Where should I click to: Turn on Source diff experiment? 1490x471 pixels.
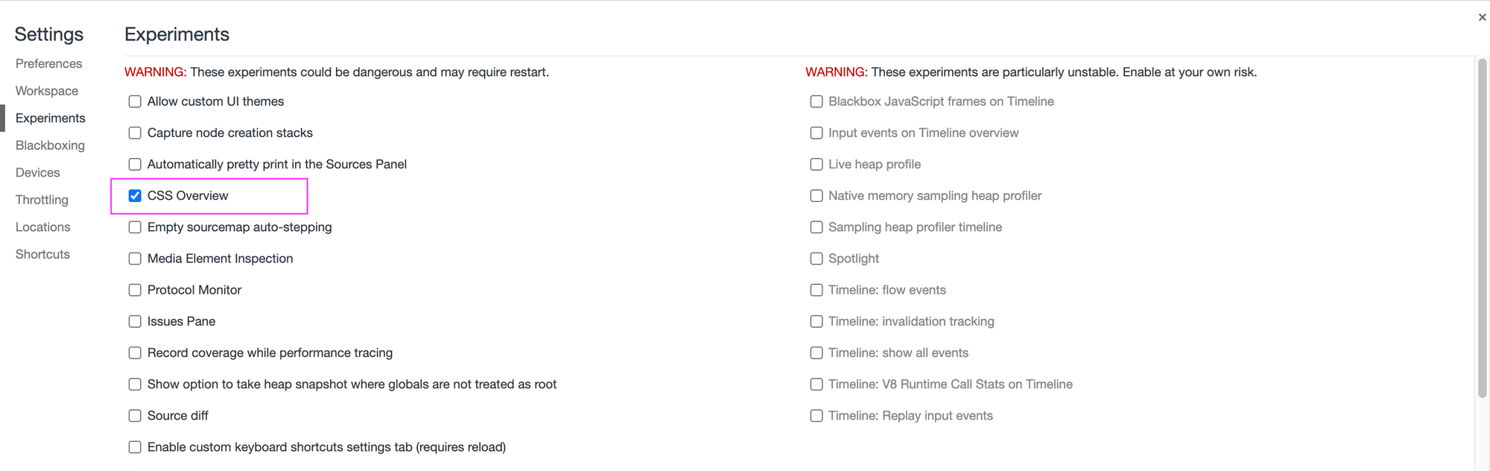click(135, 416)
